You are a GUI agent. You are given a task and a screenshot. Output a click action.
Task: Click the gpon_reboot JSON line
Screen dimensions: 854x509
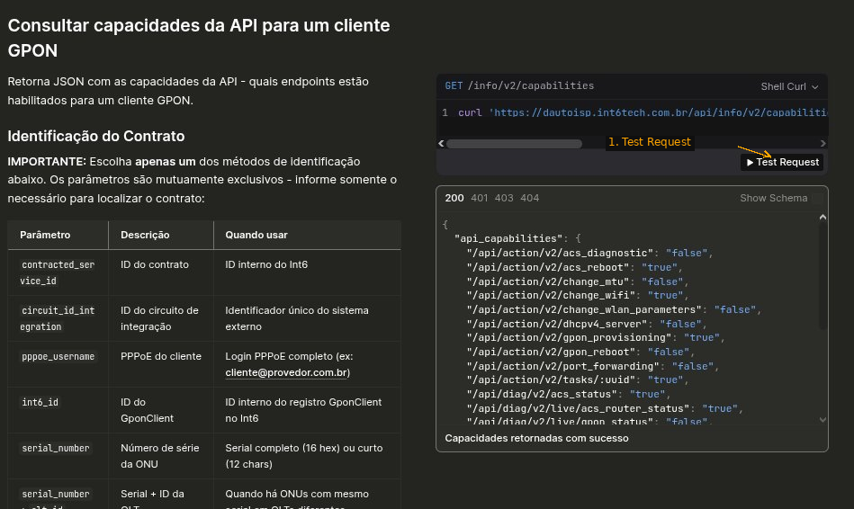[580, 353]
